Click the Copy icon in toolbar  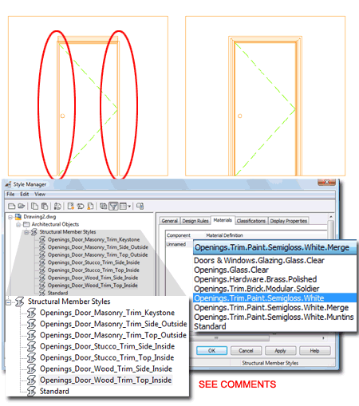pos(34,206)
